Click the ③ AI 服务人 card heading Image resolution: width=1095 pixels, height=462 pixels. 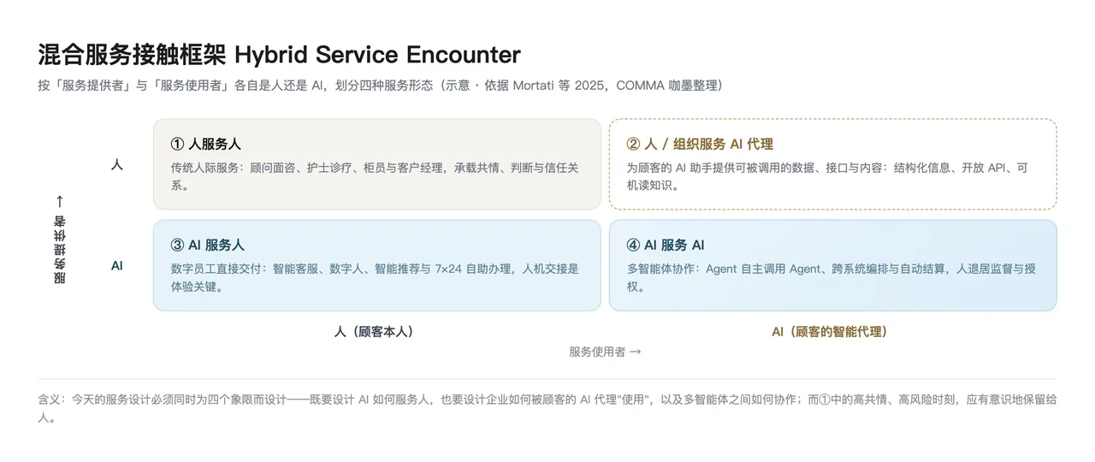pyautogui.click(x=208, y=245)
